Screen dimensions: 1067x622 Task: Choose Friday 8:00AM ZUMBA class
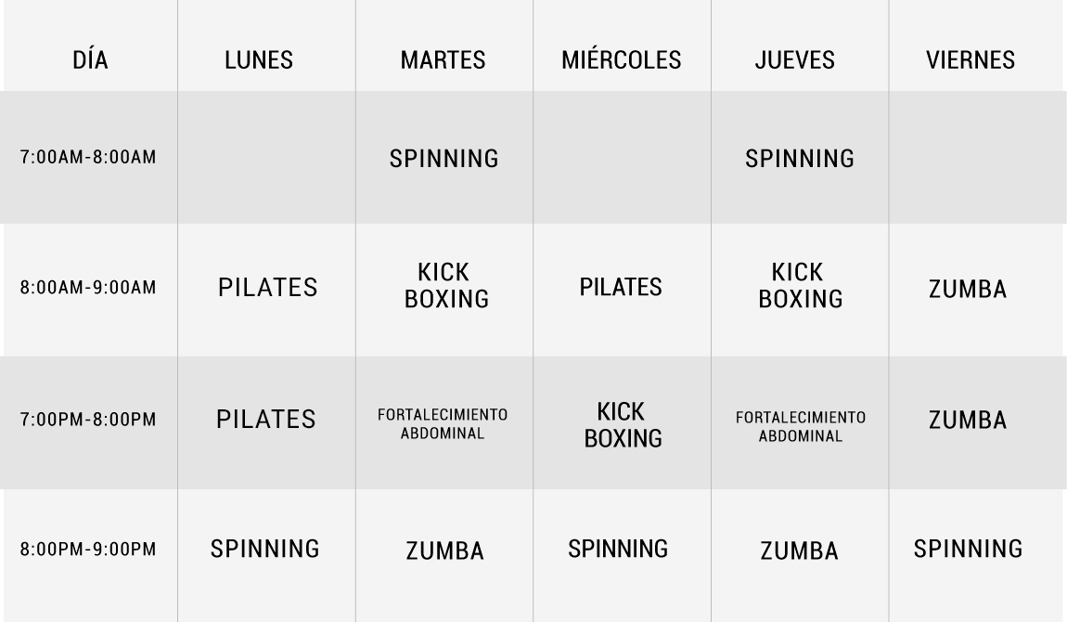[968, 289]
